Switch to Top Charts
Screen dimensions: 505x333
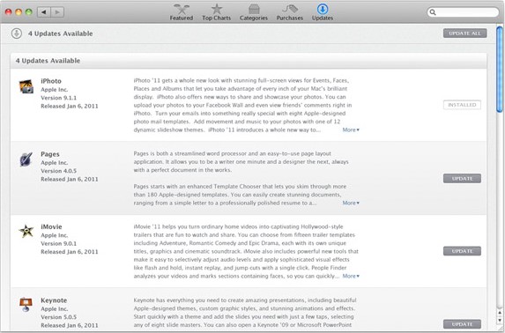click(x=217, y=12)
